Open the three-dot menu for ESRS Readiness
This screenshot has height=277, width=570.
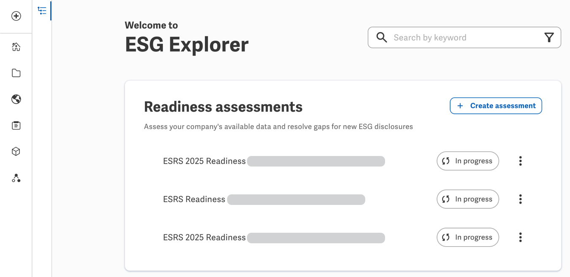pos(521,199)
